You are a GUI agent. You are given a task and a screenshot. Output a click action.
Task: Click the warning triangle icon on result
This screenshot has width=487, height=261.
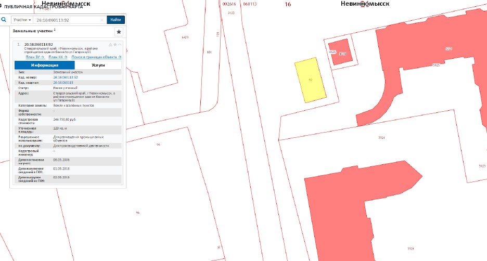[x=110, y=45]
